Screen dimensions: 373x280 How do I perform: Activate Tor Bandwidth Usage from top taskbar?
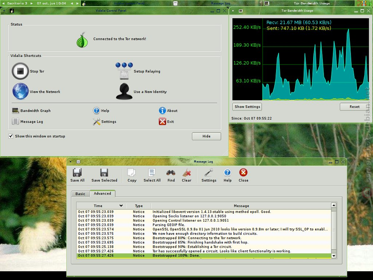pos(309,3)
